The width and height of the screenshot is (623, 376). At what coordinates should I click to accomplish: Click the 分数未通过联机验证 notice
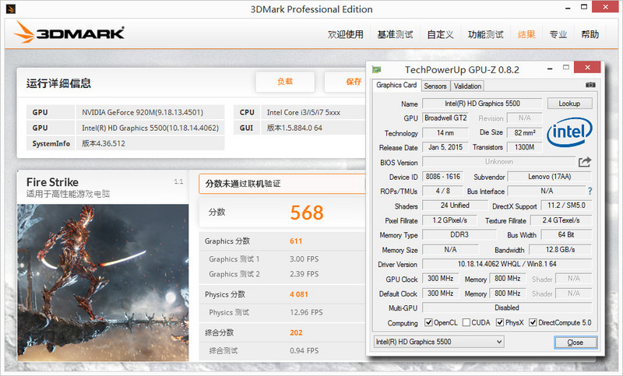[282, 184]
